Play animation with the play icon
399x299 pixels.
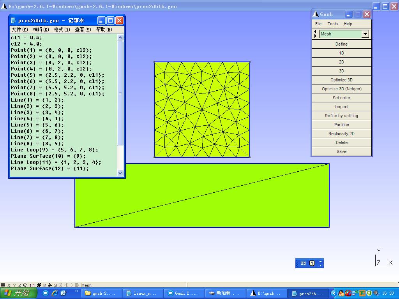coord(72,285)
